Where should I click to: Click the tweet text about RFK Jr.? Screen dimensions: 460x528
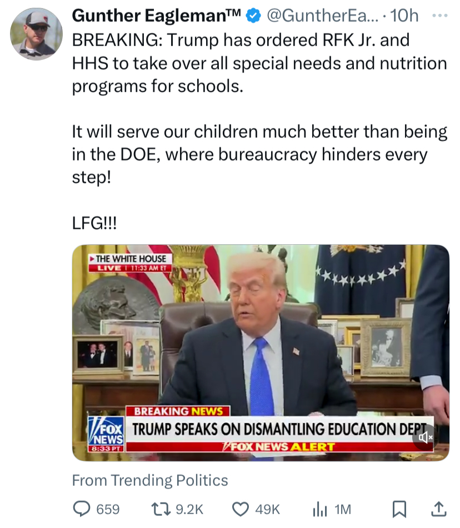(259, 63)
